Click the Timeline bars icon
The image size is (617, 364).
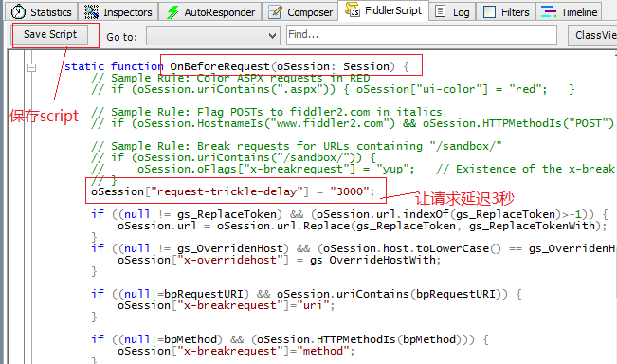[x=548, y=11]
